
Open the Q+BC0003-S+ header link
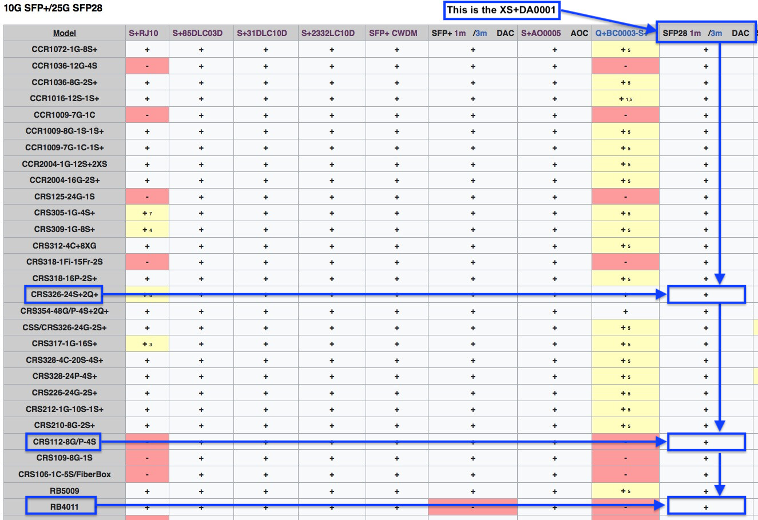tap(622, 33)
